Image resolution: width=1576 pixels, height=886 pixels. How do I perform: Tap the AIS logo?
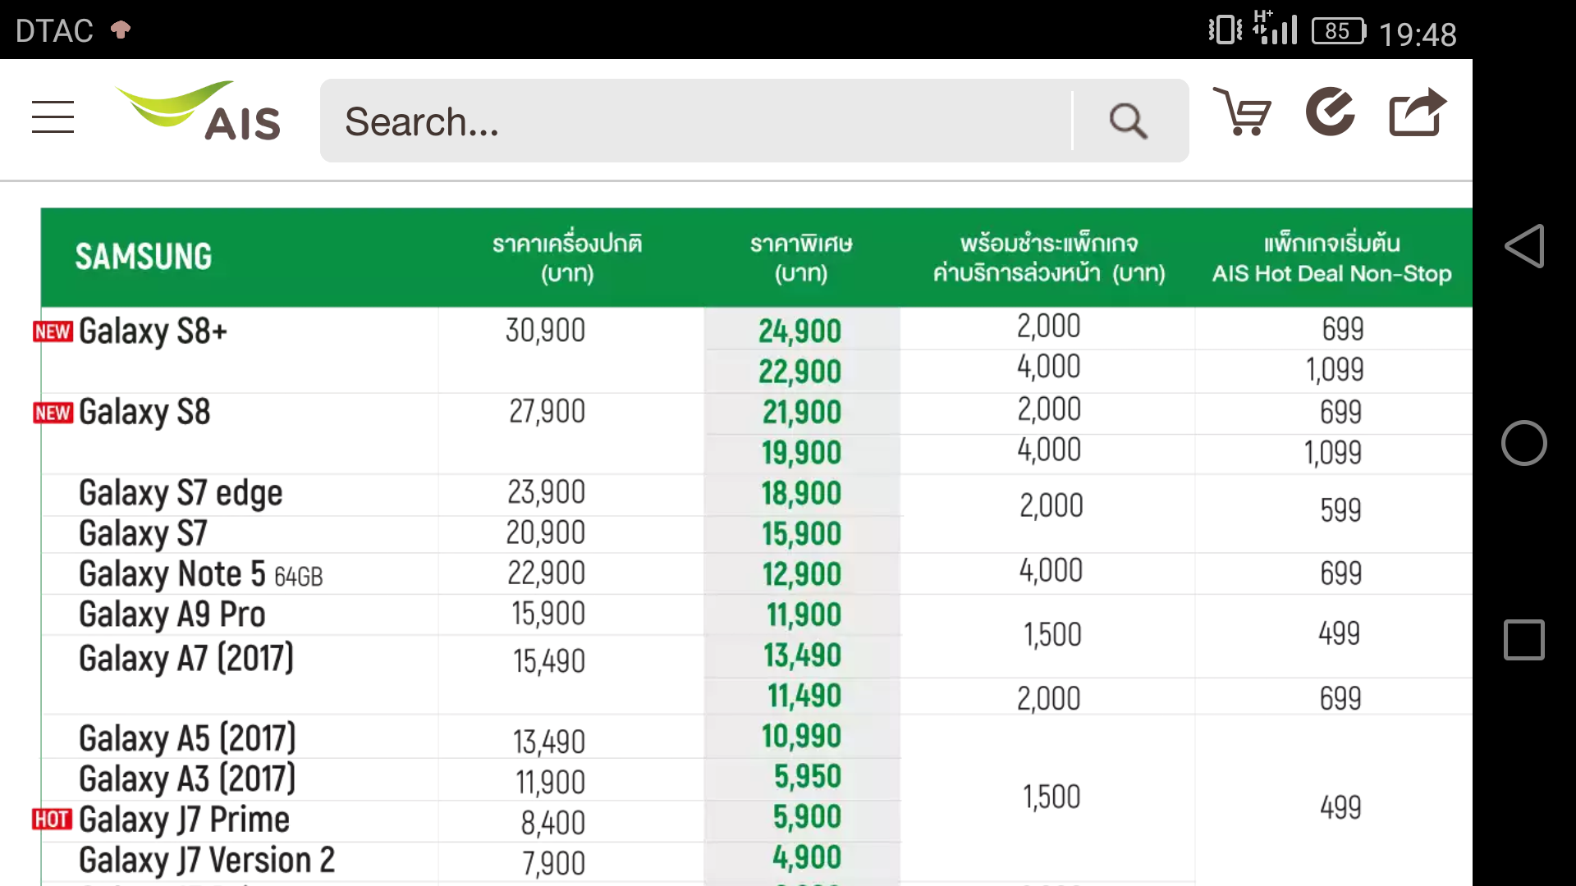pos(199,111)
